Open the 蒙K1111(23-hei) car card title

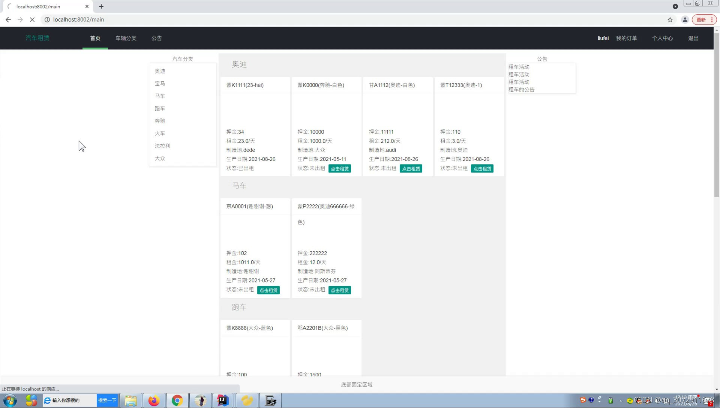245,85
